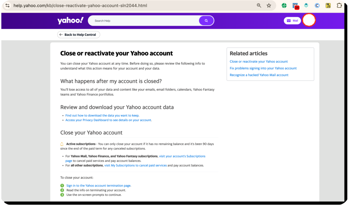Open visit My Subscriptions to cancel paid services

click(x=136, y=165)
